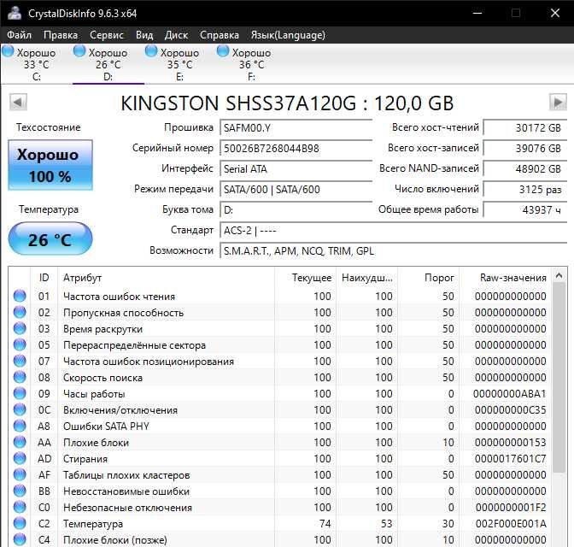
Task: Click status icon for attribute 09 Часы работы
Action: point(20,393)
